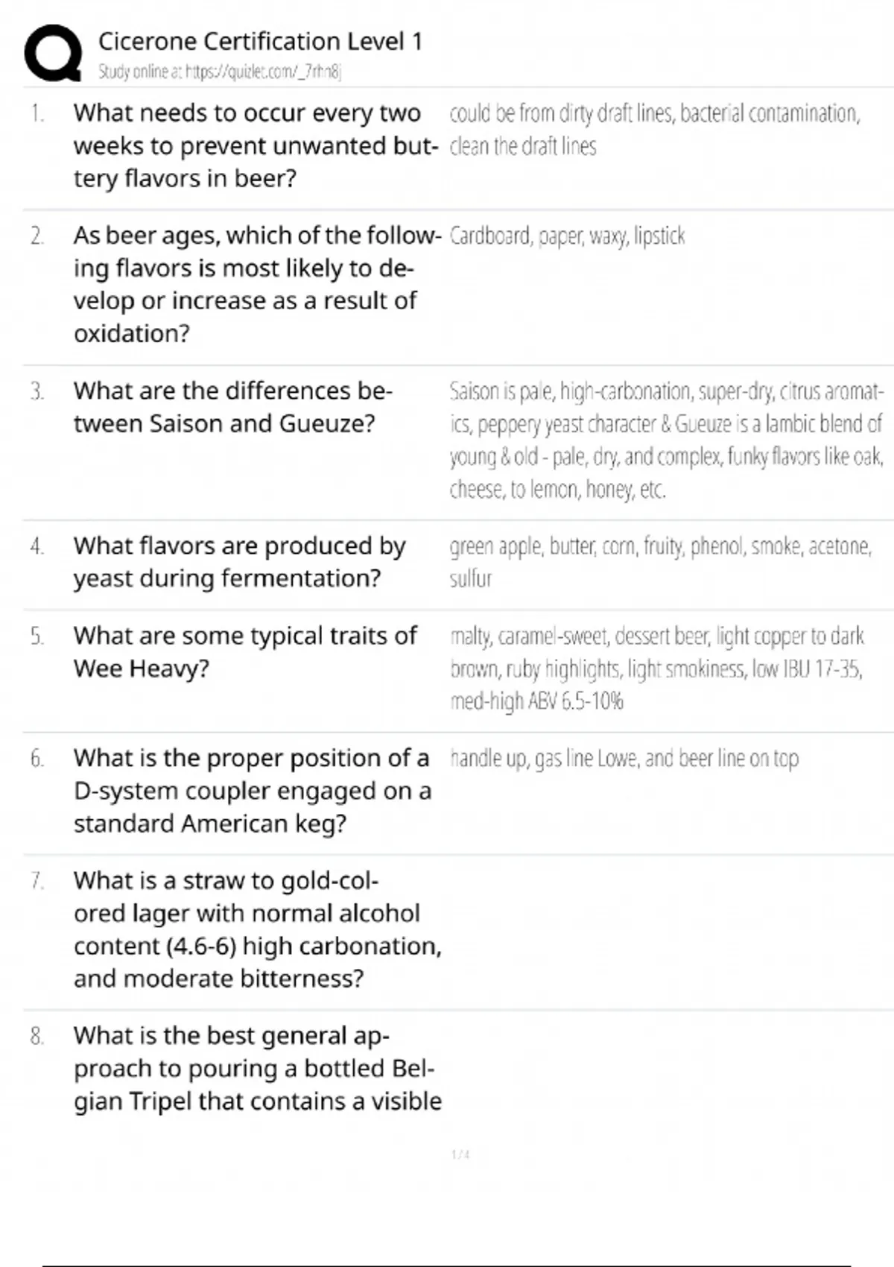This screenshot has width=894, height=1267.
Task: Click the malty, caramel-sweet answer text
Action: [x=656, y=668]
